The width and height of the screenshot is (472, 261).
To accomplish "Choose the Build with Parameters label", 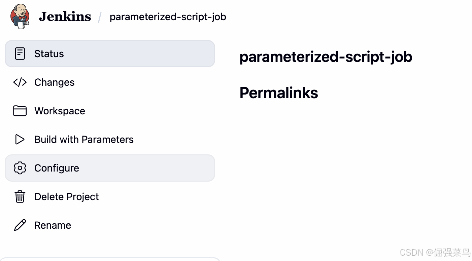I will 84,140.
